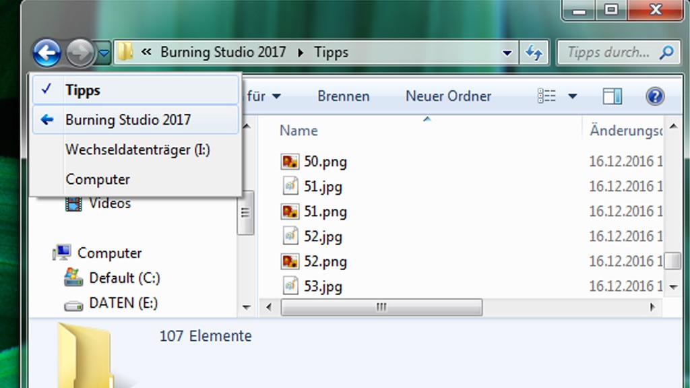The image size is (690, 388).
Task: Click the Brennen toolbar button
Action: (x=344, y=96)
